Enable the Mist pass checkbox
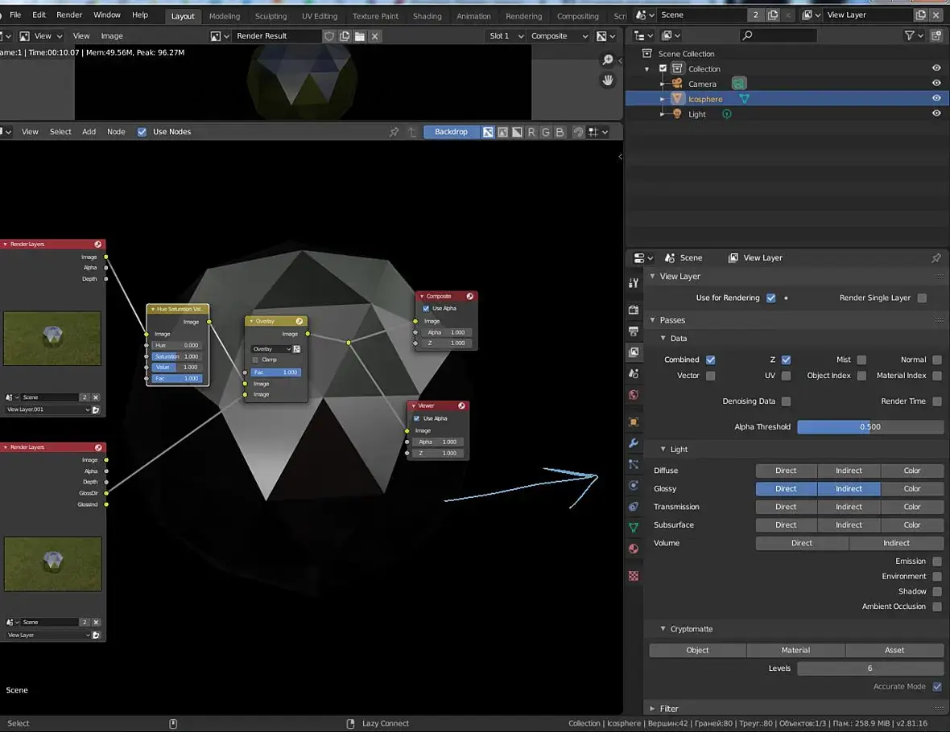 [x=861, y=360]
